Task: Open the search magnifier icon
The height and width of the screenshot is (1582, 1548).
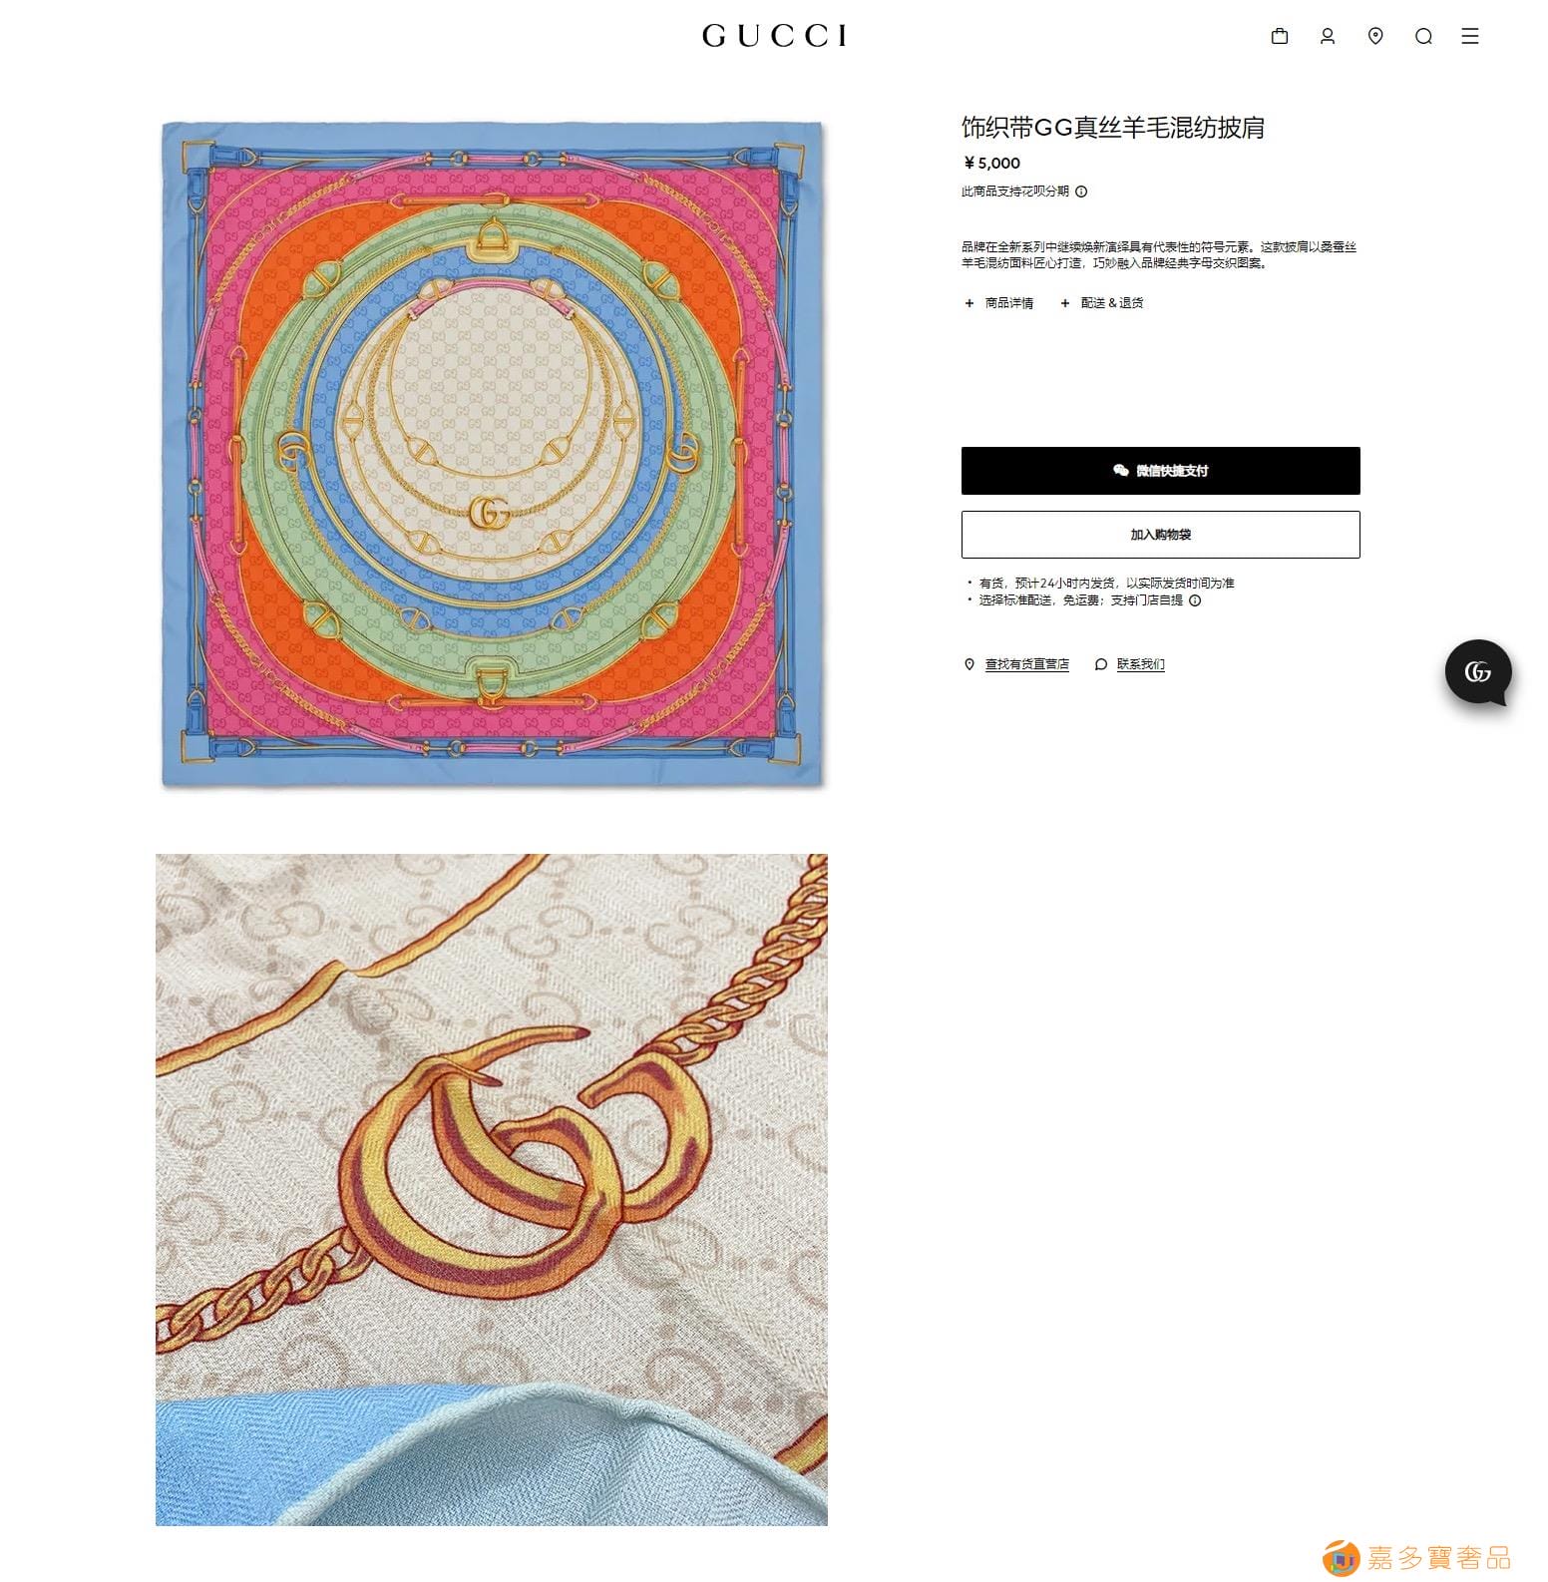Action: coord(1423,36)
